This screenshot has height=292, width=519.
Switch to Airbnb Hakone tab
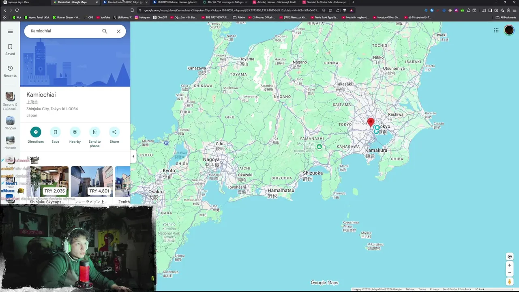[x=275, y=2]
